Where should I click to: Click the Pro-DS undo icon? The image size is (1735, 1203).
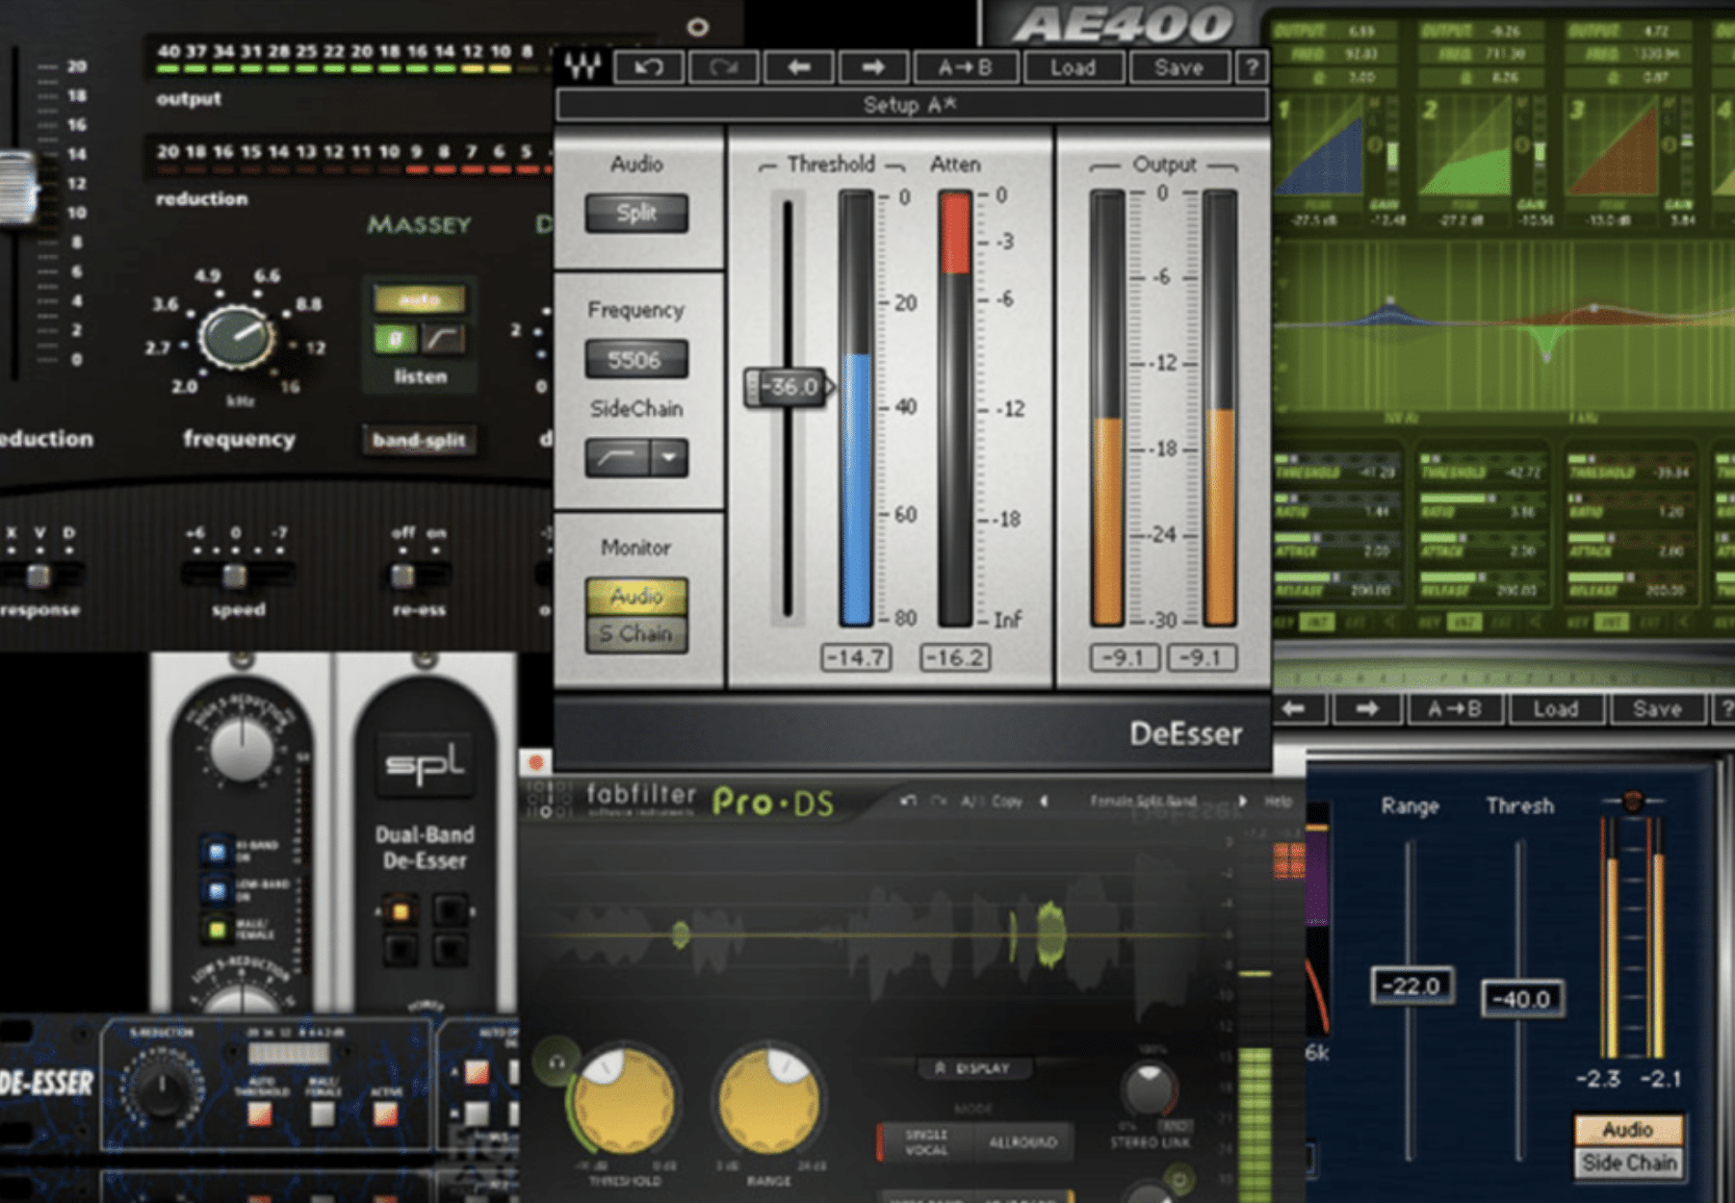pos(907,801)
